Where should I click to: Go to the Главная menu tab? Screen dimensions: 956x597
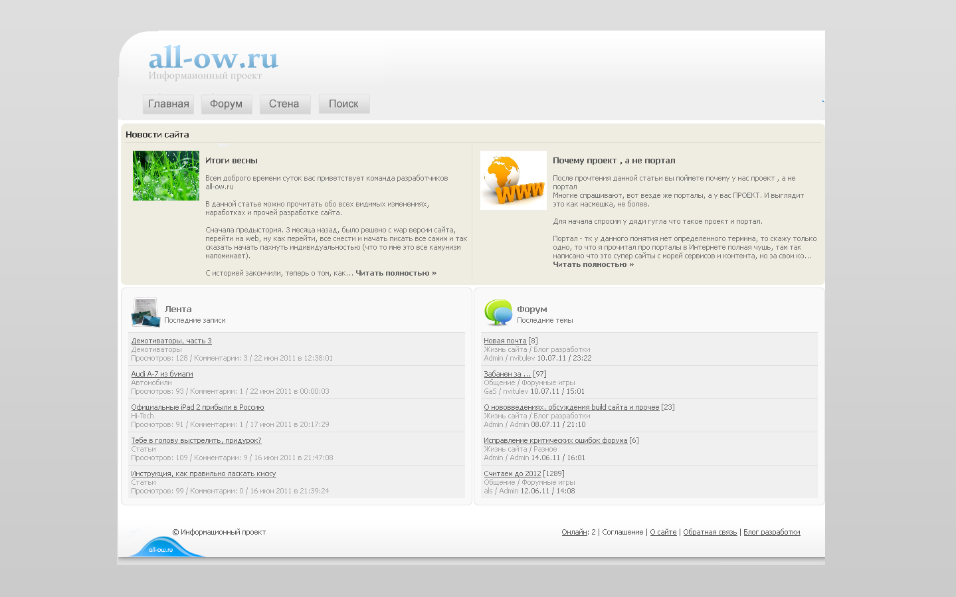coord(168,104)
